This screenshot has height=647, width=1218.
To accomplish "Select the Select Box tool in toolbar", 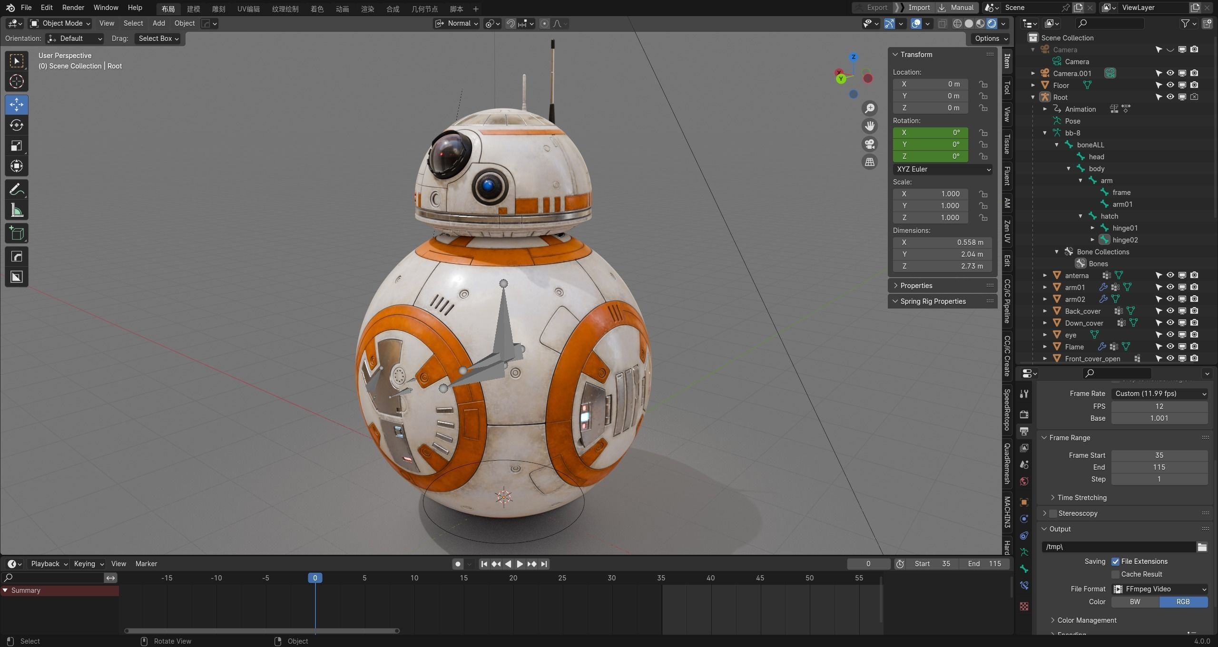I will (x=17, y=61).
